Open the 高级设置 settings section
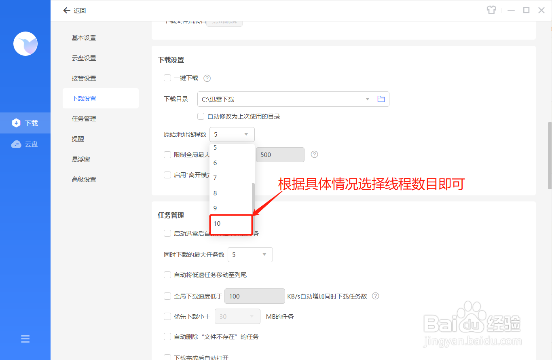The width and height of the screenshot is (552, 360). coord(84,180)
